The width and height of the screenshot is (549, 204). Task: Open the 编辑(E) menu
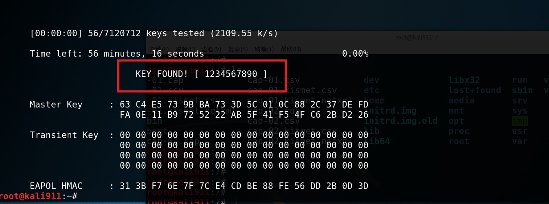click(184, 49)
